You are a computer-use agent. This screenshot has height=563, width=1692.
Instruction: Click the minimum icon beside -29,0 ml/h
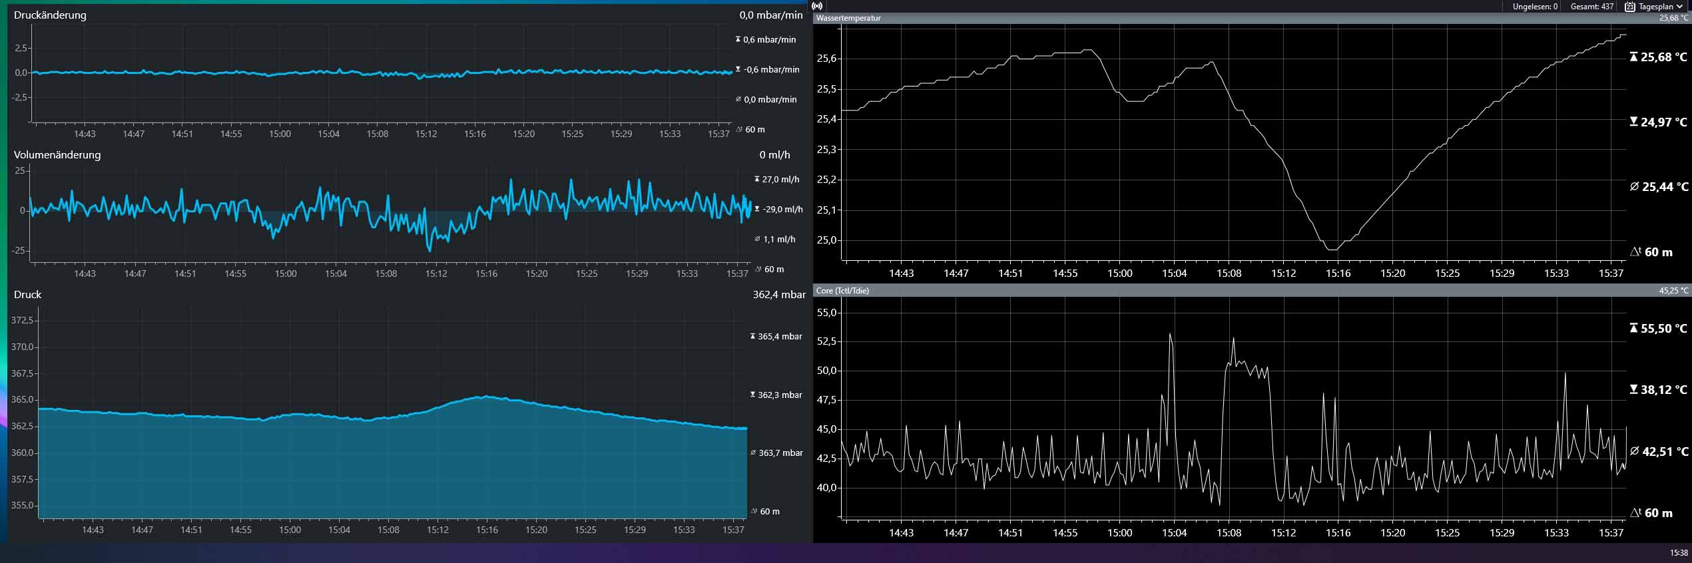(756, 209)
